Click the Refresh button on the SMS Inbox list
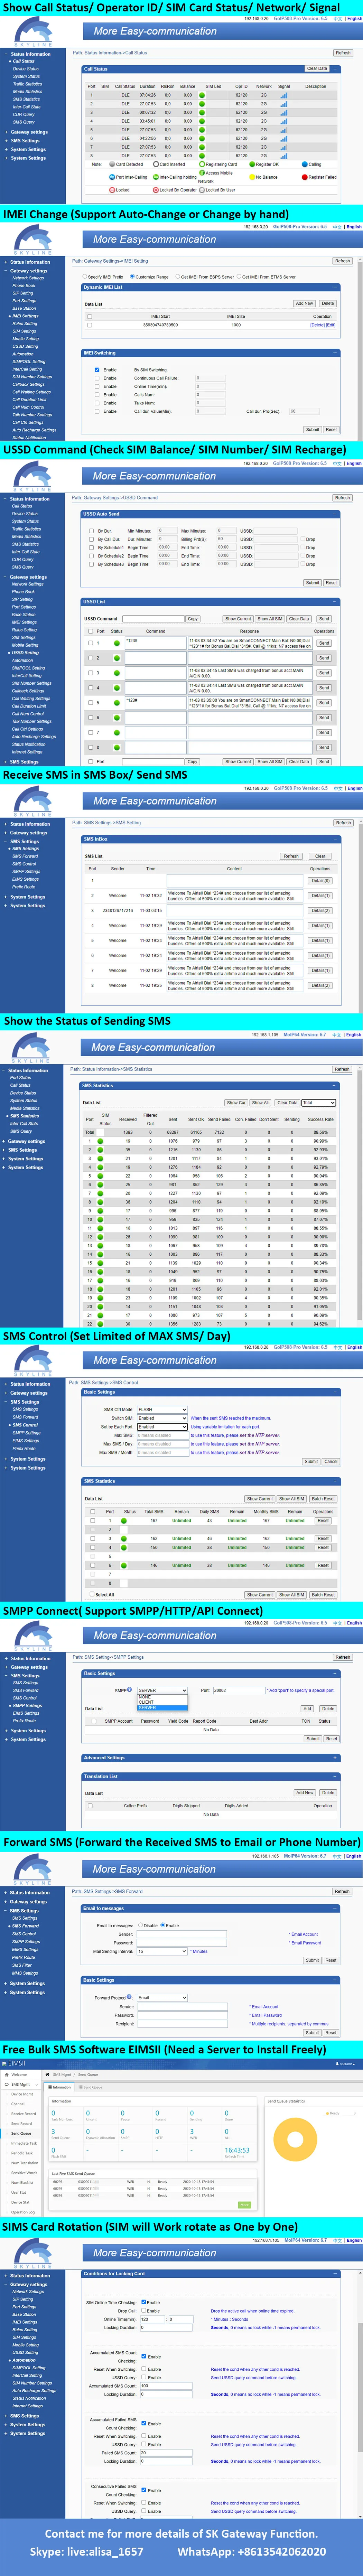Screen dimensions: 363x2576 [291, 856]
